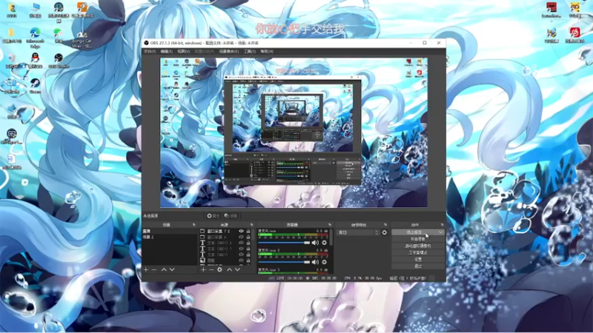
Task: Open the first mixer channel's gear settings
Action: pyautogui.click(x=324, y=243)
